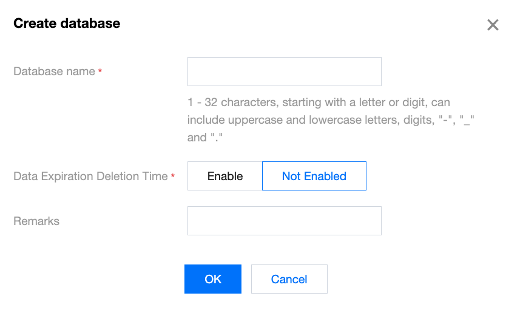Click the asterisk after Data Expiration Deletion Time
This screenshot has width=506, height=313.
point(173,177)
